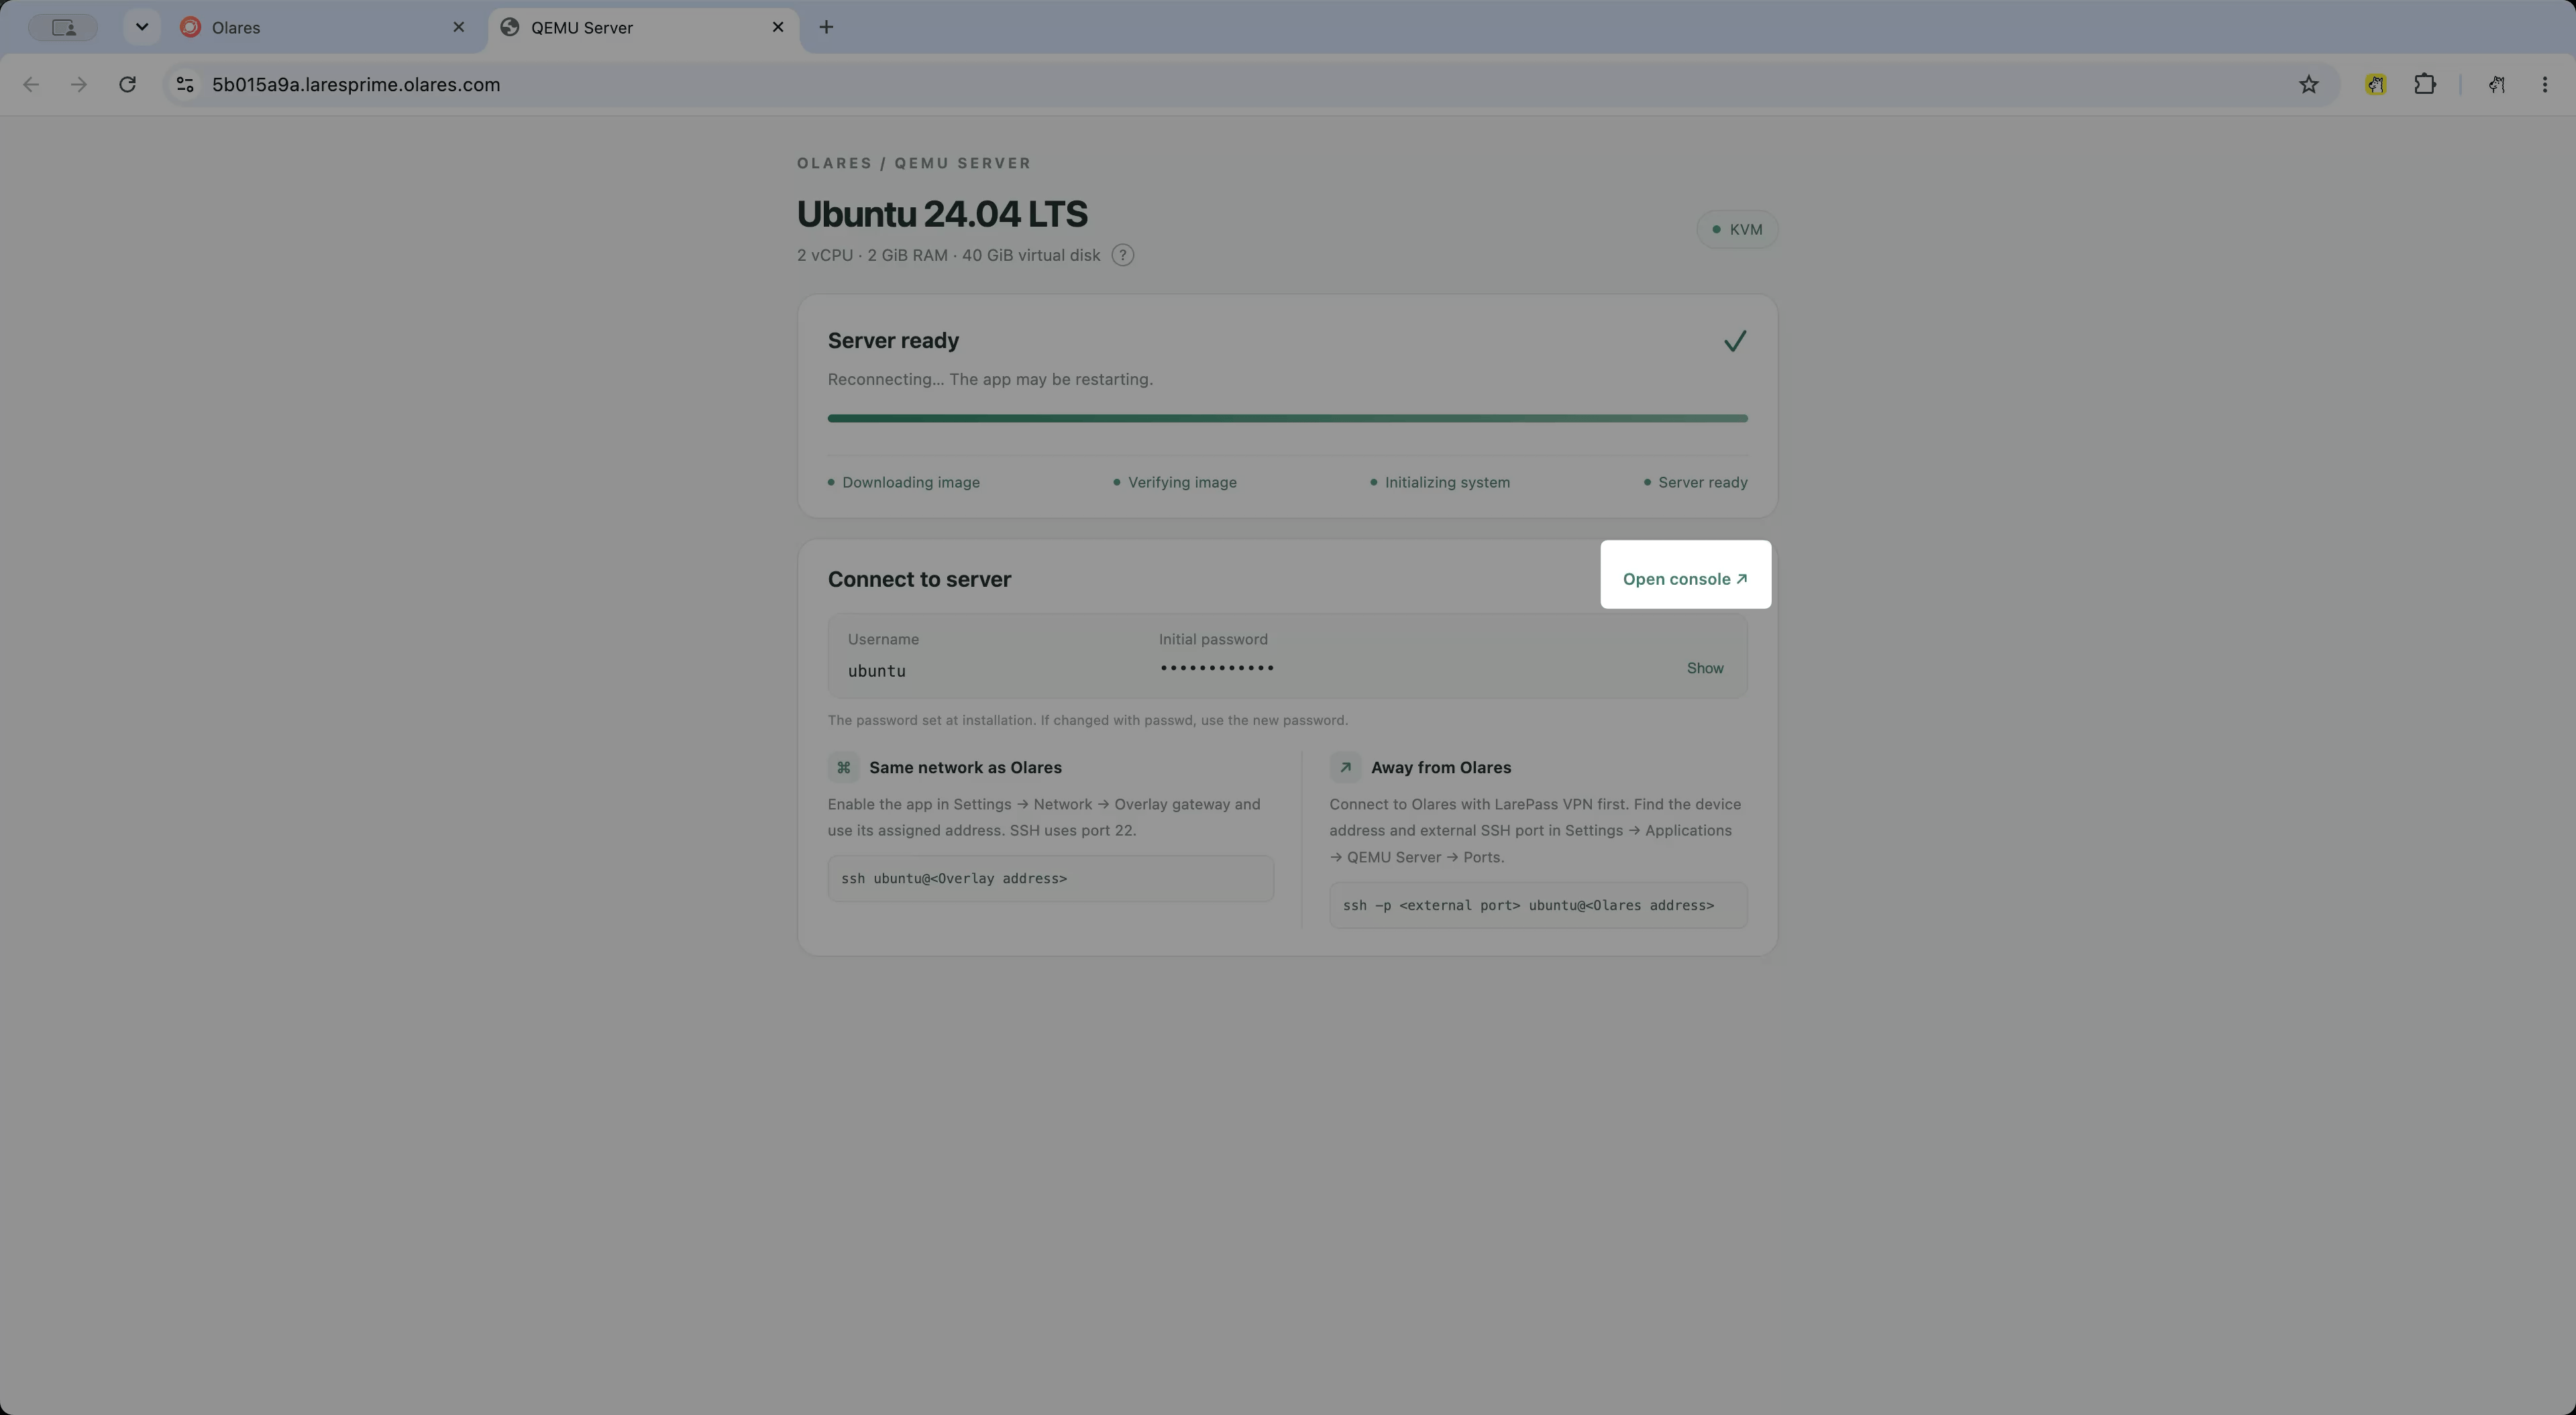The width and height of the screenshot is (2576, 1415).
Task: Open the extensions puzzle icon
Action: coord(2425,85)
